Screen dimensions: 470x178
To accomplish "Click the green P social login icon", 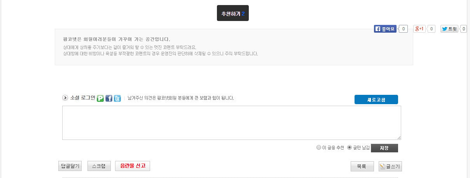I will tap(100, 98).
